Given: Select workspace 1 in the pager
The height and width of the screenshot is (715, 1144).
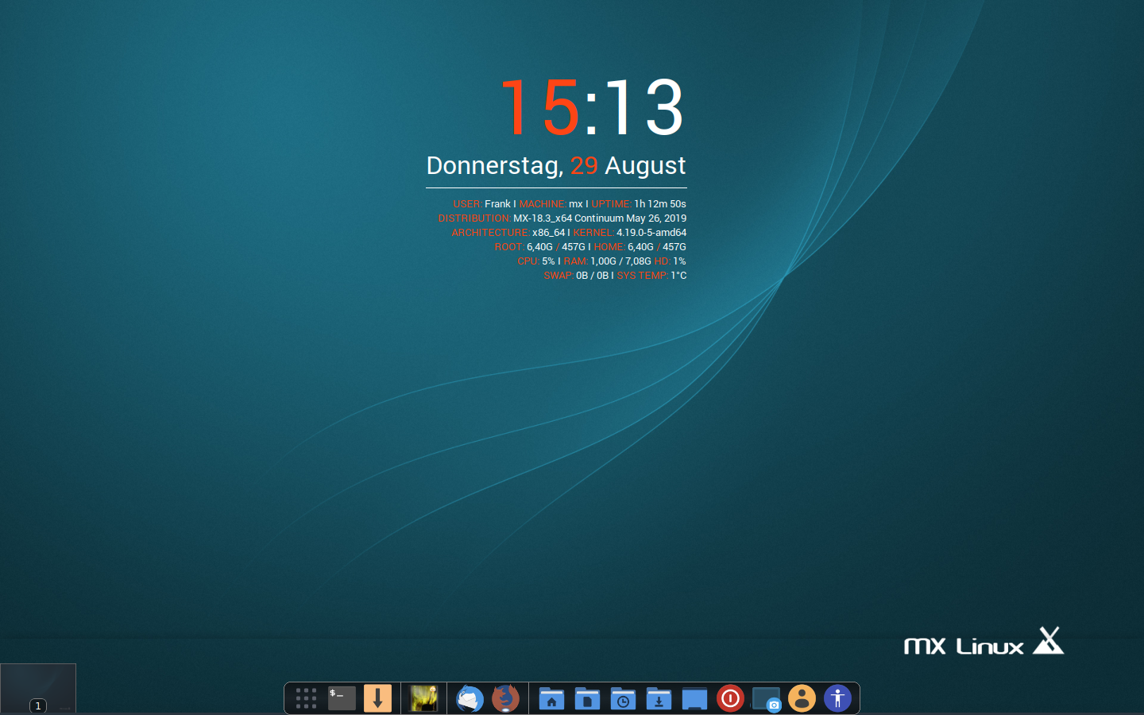Looking at the screenshot, I should 38,688.
